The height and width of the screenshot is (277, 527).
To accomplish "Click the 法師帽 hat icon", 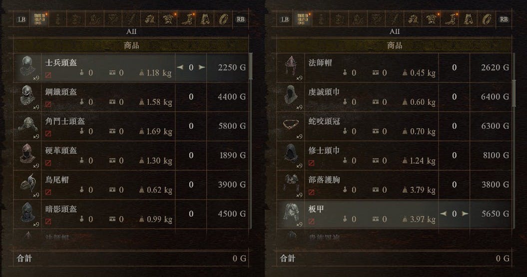I will coord(290,67).
